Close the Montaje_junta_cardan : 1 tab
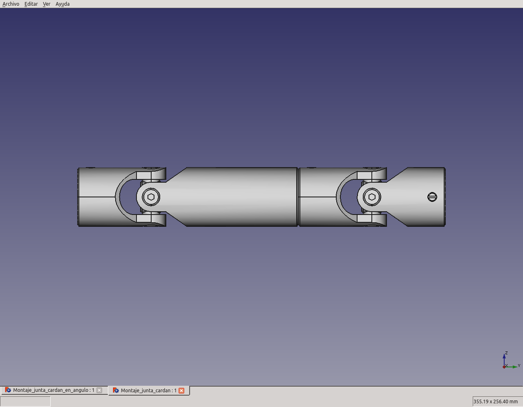 pos(181,391)
